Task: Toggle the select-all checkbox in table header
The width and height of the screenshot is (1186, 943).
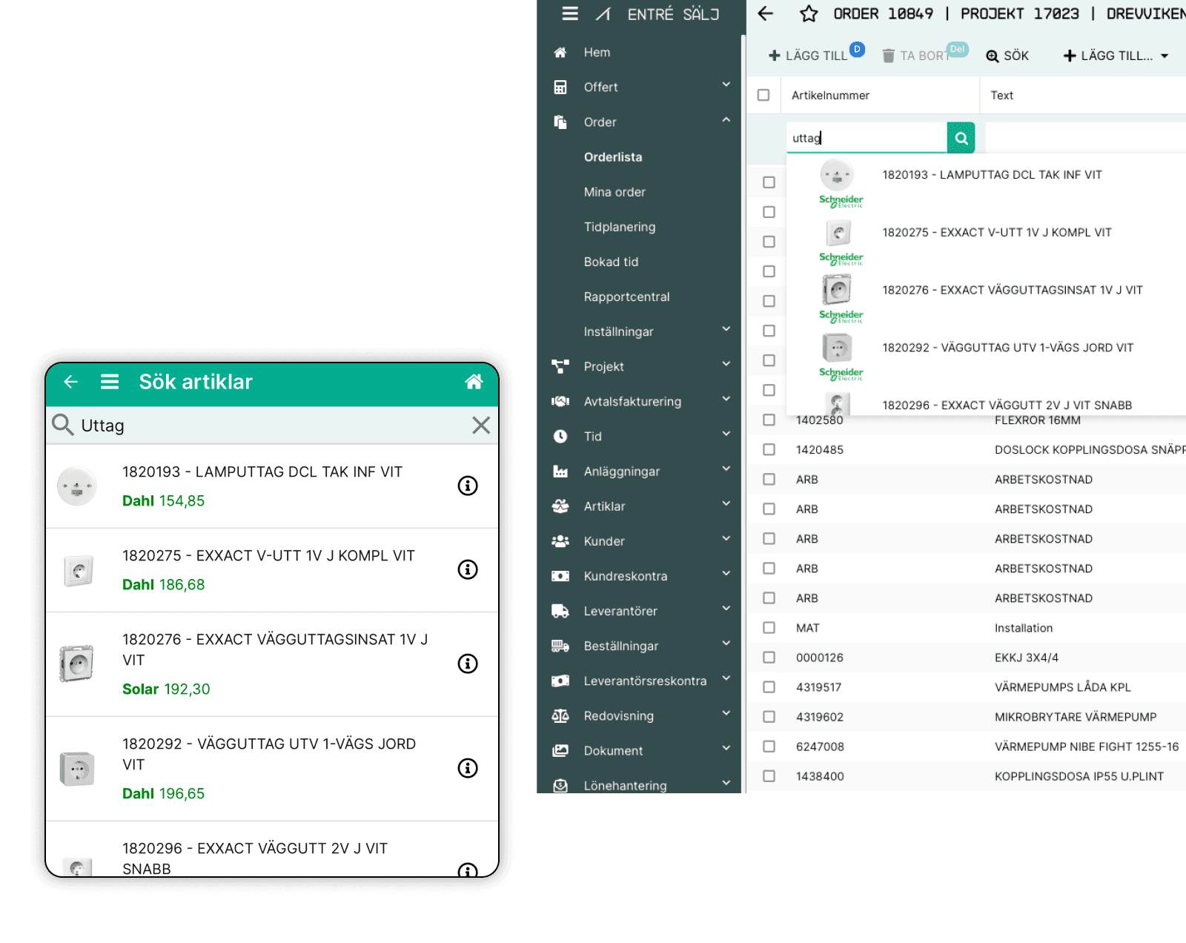Action: 763,95
